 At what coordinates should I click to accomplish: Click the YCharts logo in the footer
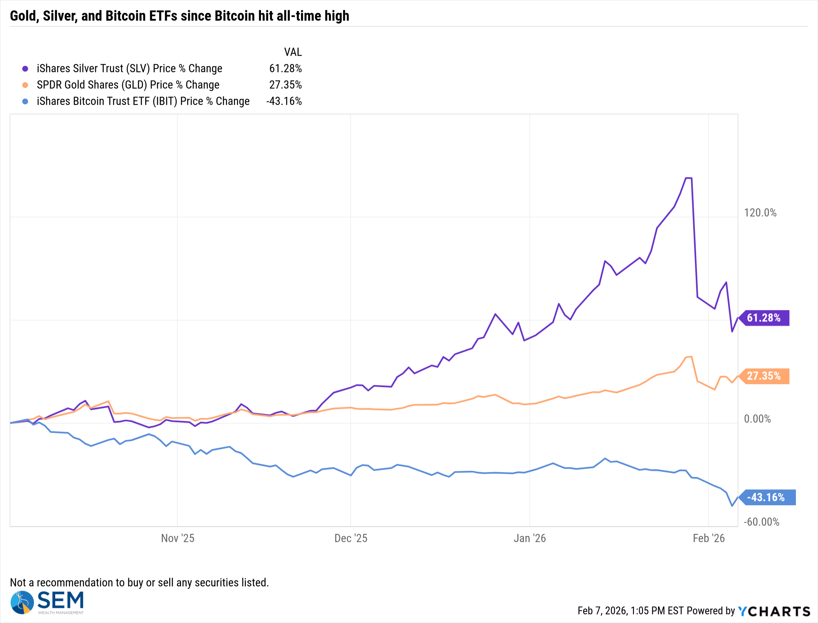[x=774, y=611]
